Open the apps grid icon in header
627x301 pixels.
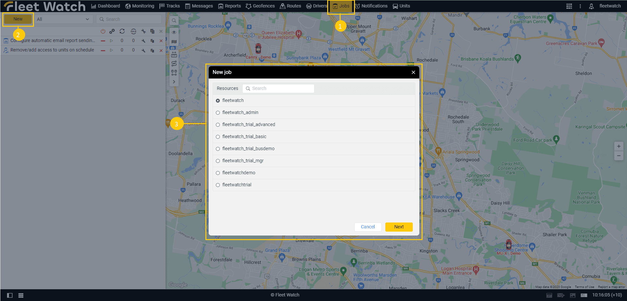(x=569, y=6)
